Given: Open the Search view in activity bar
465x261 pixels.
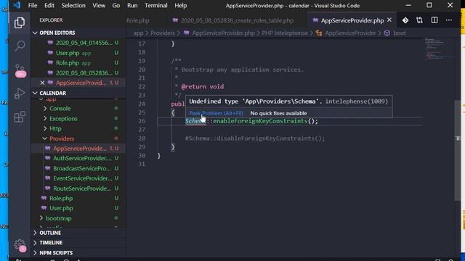Looking at the screenshot, I should (x=20, y=46).
